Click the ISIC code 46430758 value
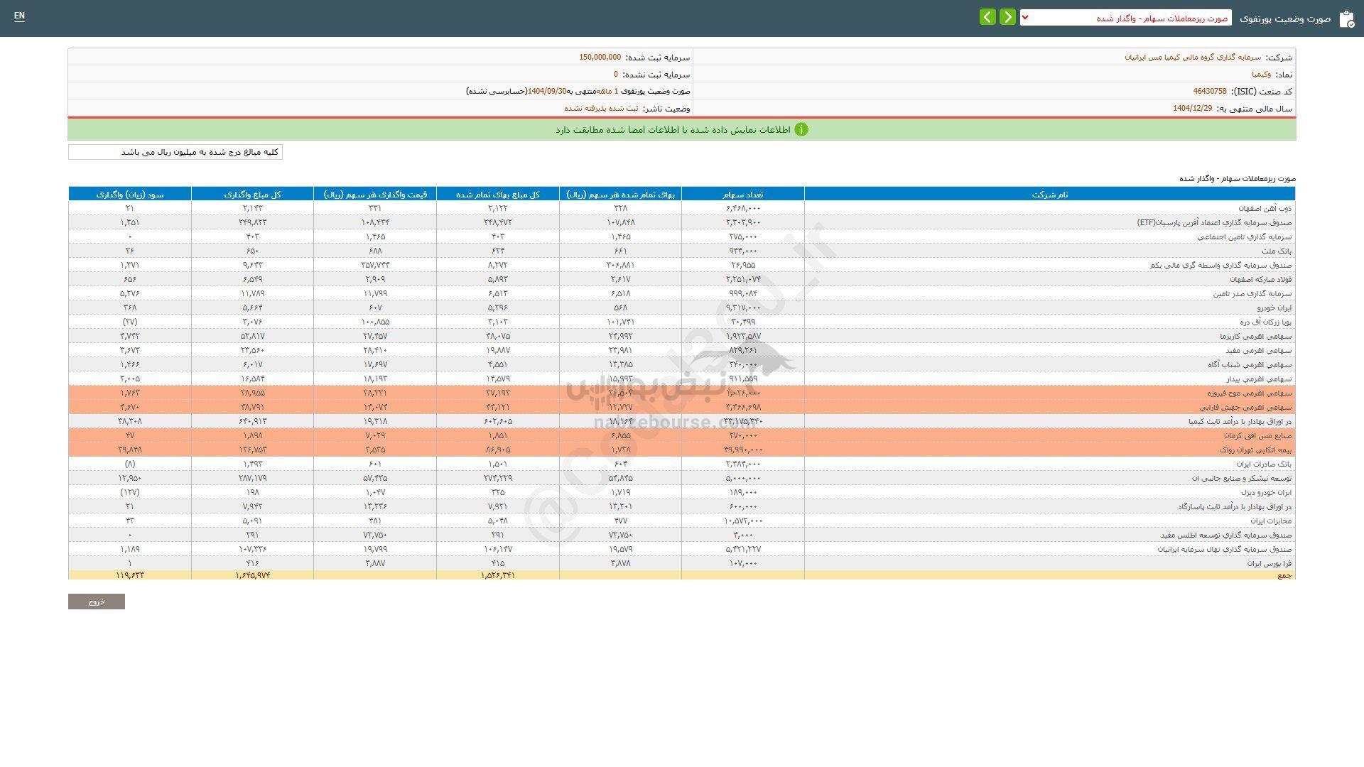Image resolution: width=1364 pixels, height=767 pixels. [x=1209, y=92]
